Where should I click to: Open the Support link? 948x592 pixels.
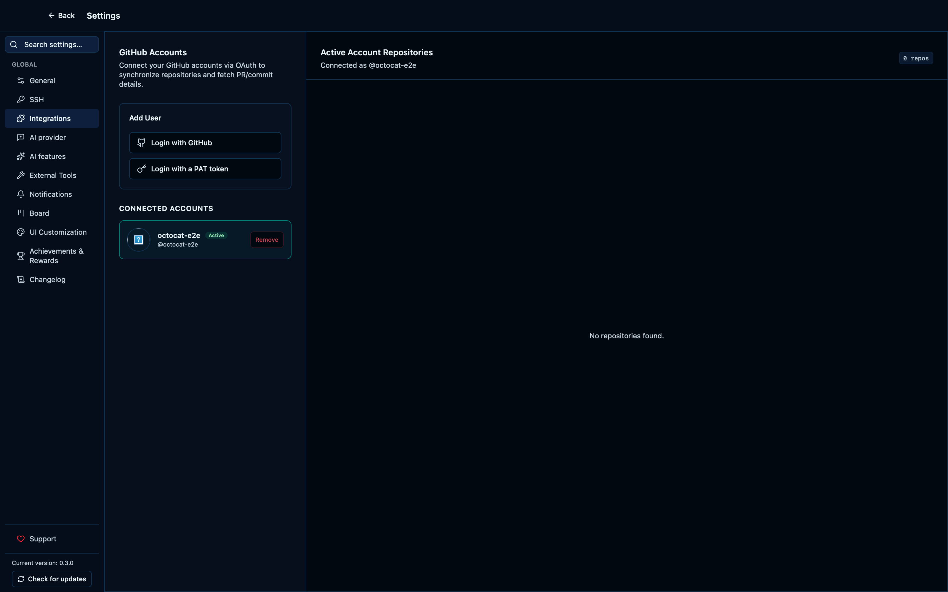[x=52, y=539]
